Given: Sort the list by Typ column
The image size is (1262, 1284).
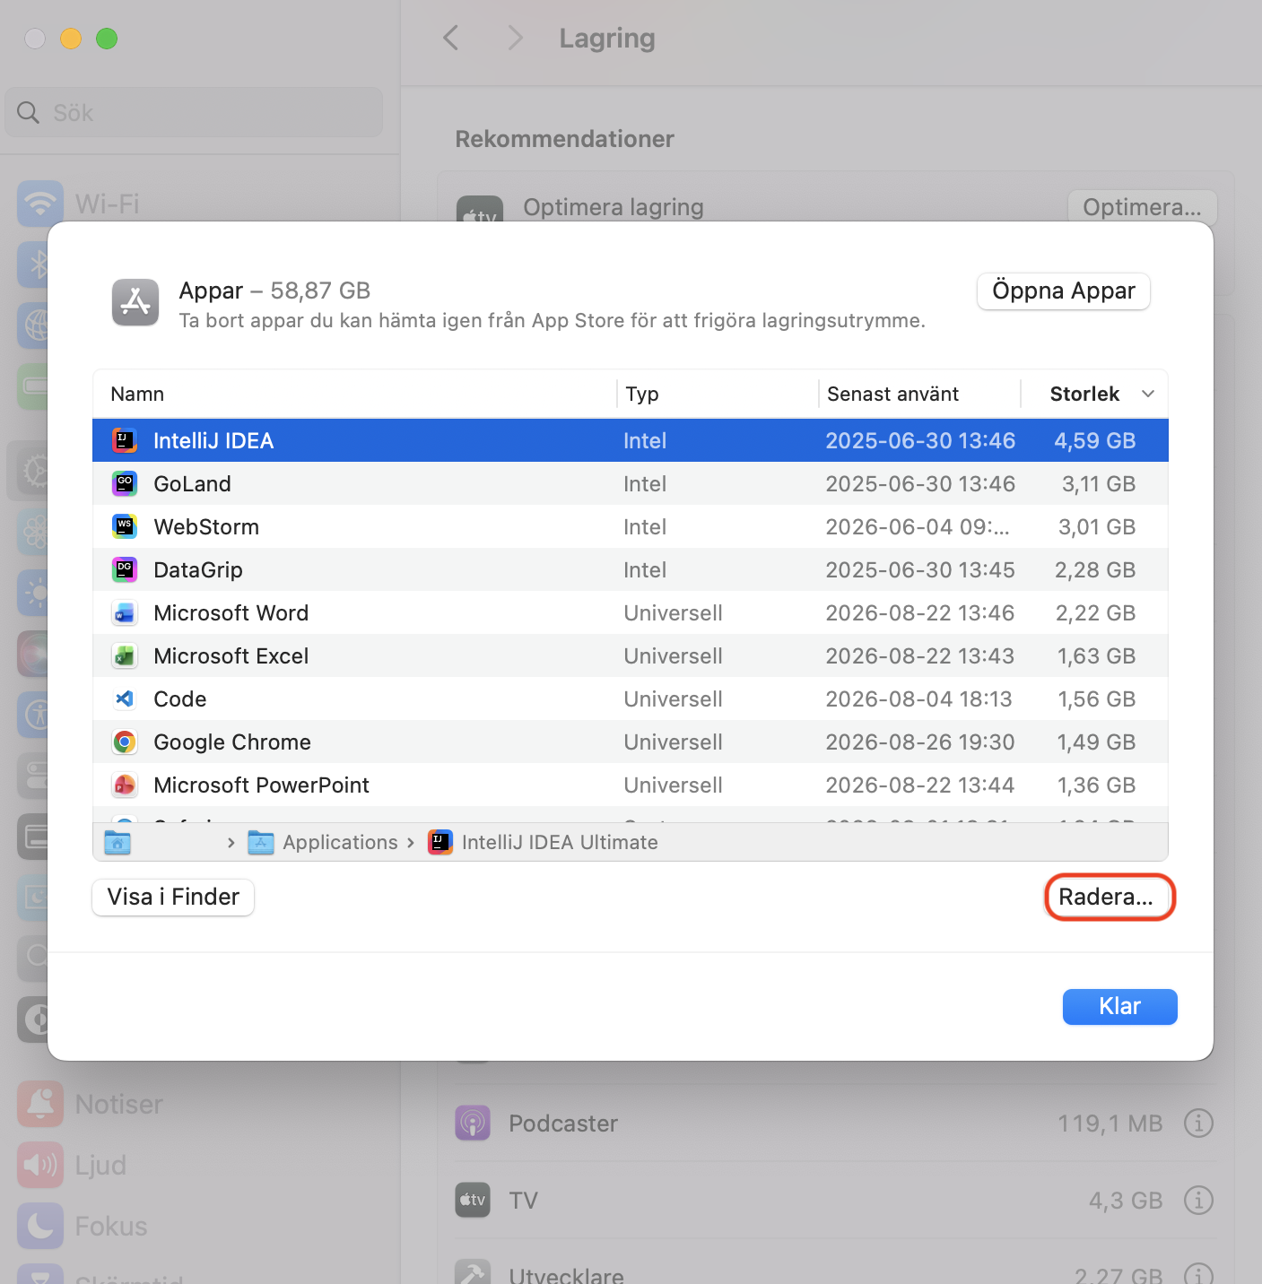Looking at the screenshot, I should [x=718, y=394].
